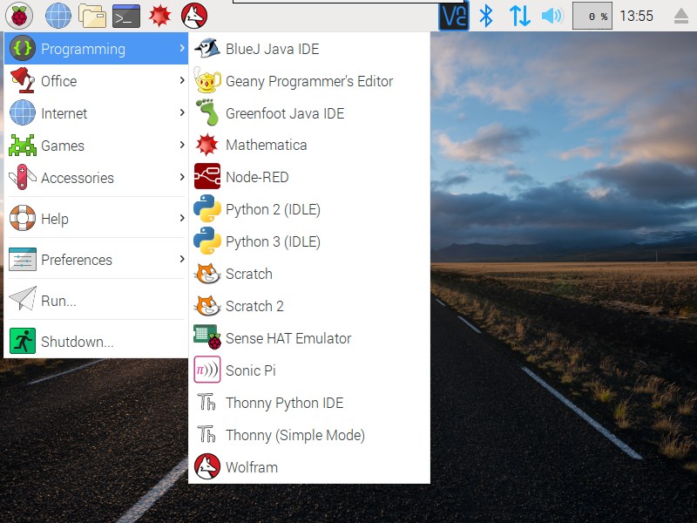The width and height of the screenshot is (697, 523).
Task: Launch Mathematica from the taskbar launcher
Action: [160, 16]
